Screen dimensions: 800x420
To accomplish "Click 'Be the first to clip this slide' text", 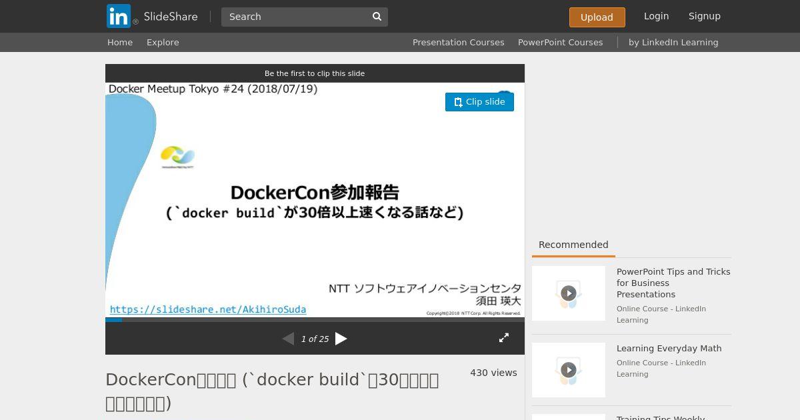I will point(315,73).
